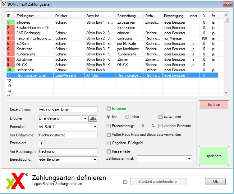Expand the Berechtigung combo box
Viewport: 234px width, 194px height.
point(95,160)
